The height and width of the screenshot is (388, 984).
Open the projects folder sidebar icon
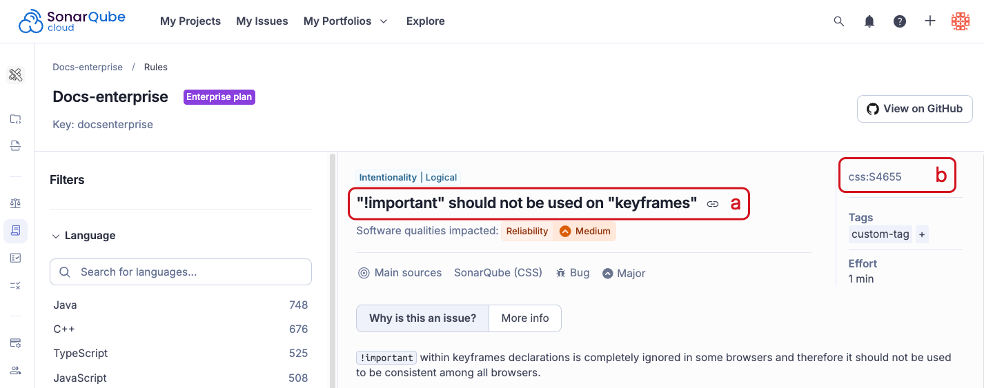pos(15,119)
